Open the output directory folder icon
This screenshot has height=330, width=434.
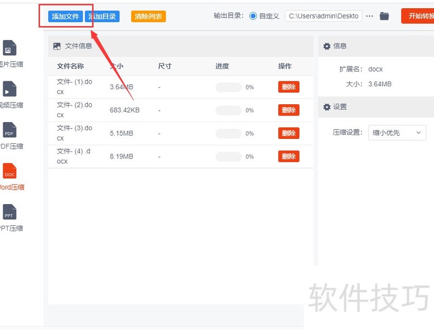tap(384, 16)
